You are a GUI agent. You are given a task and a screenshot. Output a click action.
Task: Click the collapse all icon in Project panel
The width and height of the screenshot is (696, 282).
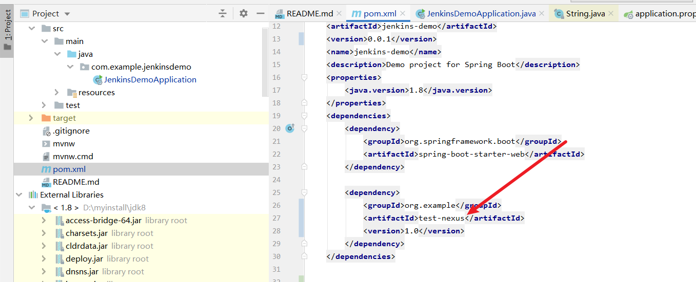(x=223, y=14)
